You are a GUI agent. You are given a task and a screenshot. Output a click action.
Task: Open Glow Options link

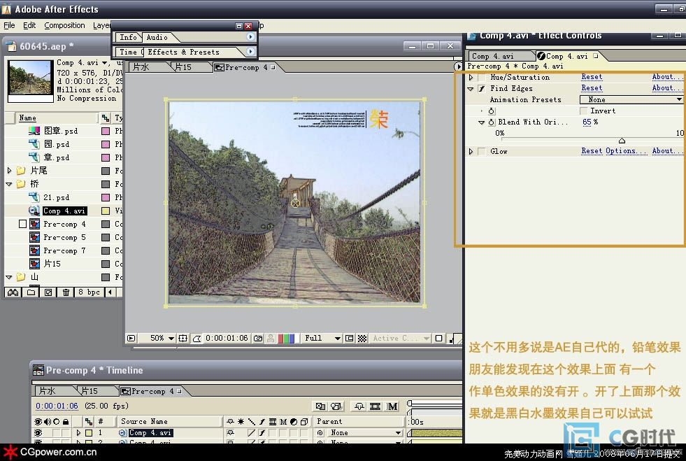(626, 150)
